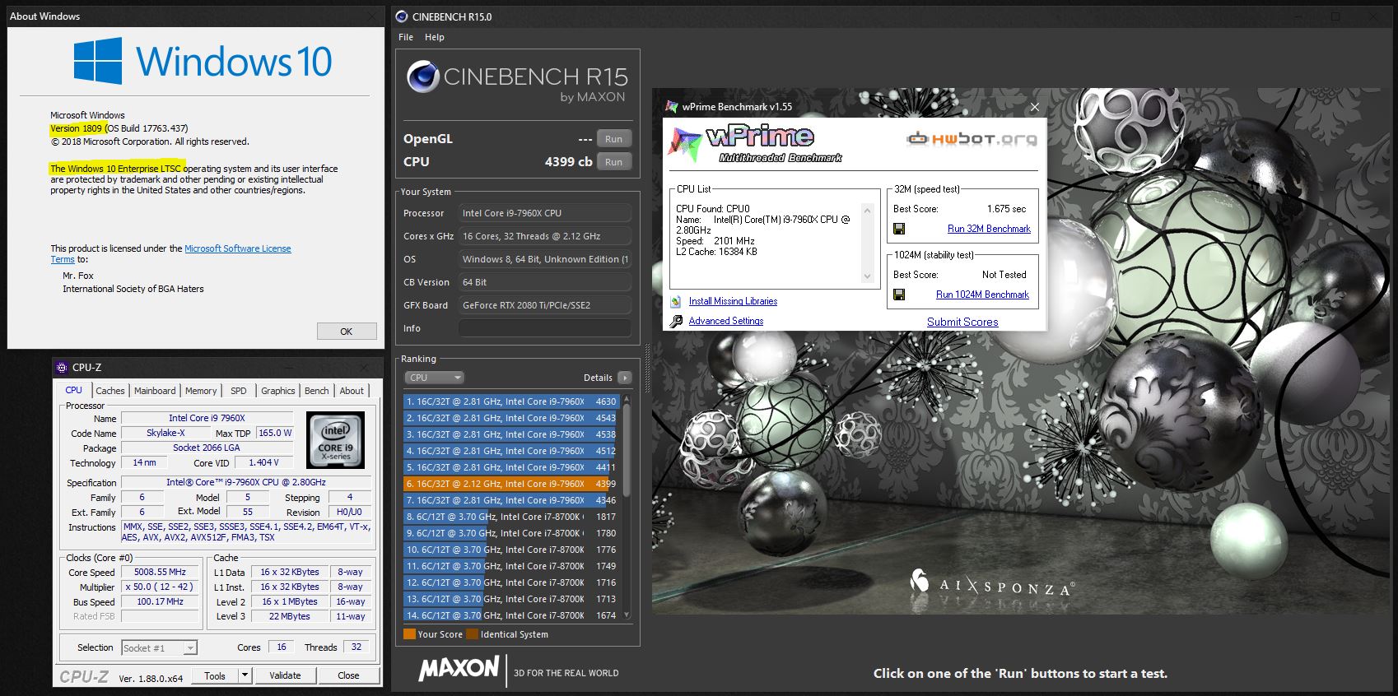Click the Advanced Settings link in wPrime
Screen dimensions: 1398x696
[x=726, y=321]
